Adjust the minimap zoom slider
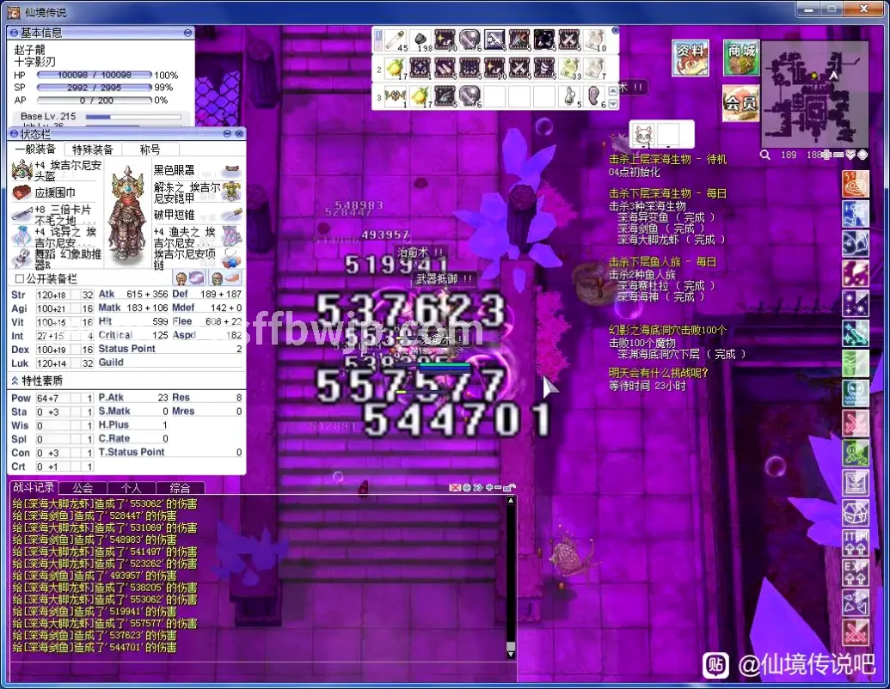Screen dimensions: 890x689 tap(831, 155)
